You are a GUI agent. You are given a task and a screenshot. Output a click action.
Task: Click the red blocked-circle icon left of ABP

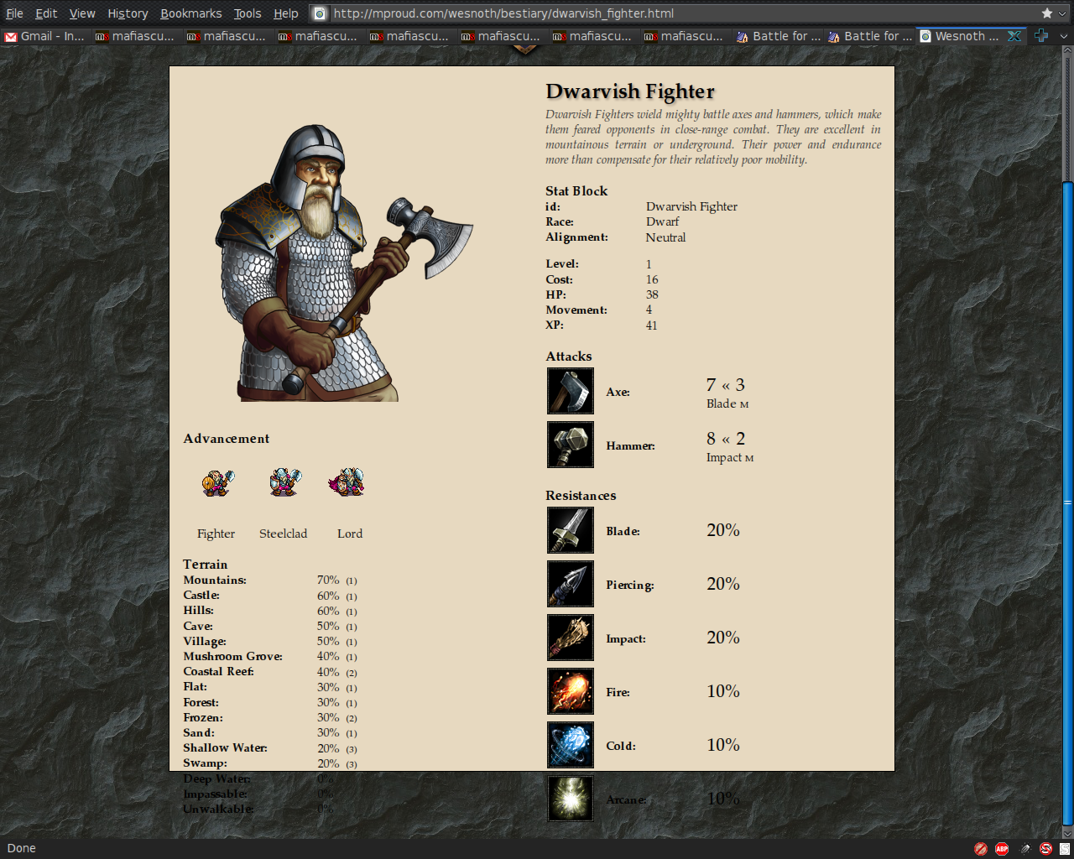[x=981, y=849]
